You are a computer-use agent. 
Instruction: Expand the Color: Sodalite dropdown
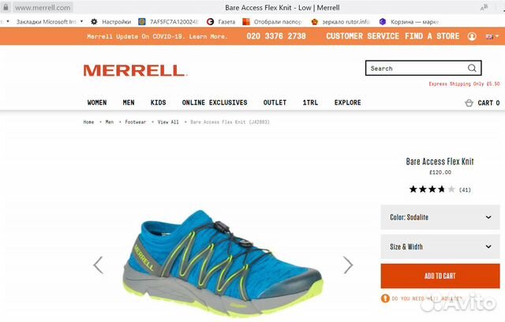click(x=440, y=217)
